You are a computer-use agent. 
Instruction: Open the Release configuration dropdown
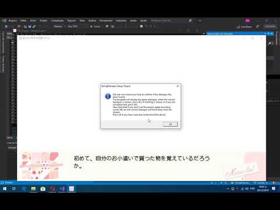60,26
